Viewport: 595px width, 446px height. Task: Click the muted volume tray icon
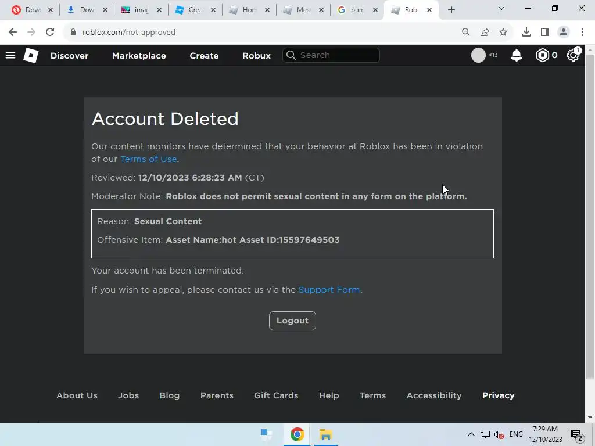click(x=499, y=434)
